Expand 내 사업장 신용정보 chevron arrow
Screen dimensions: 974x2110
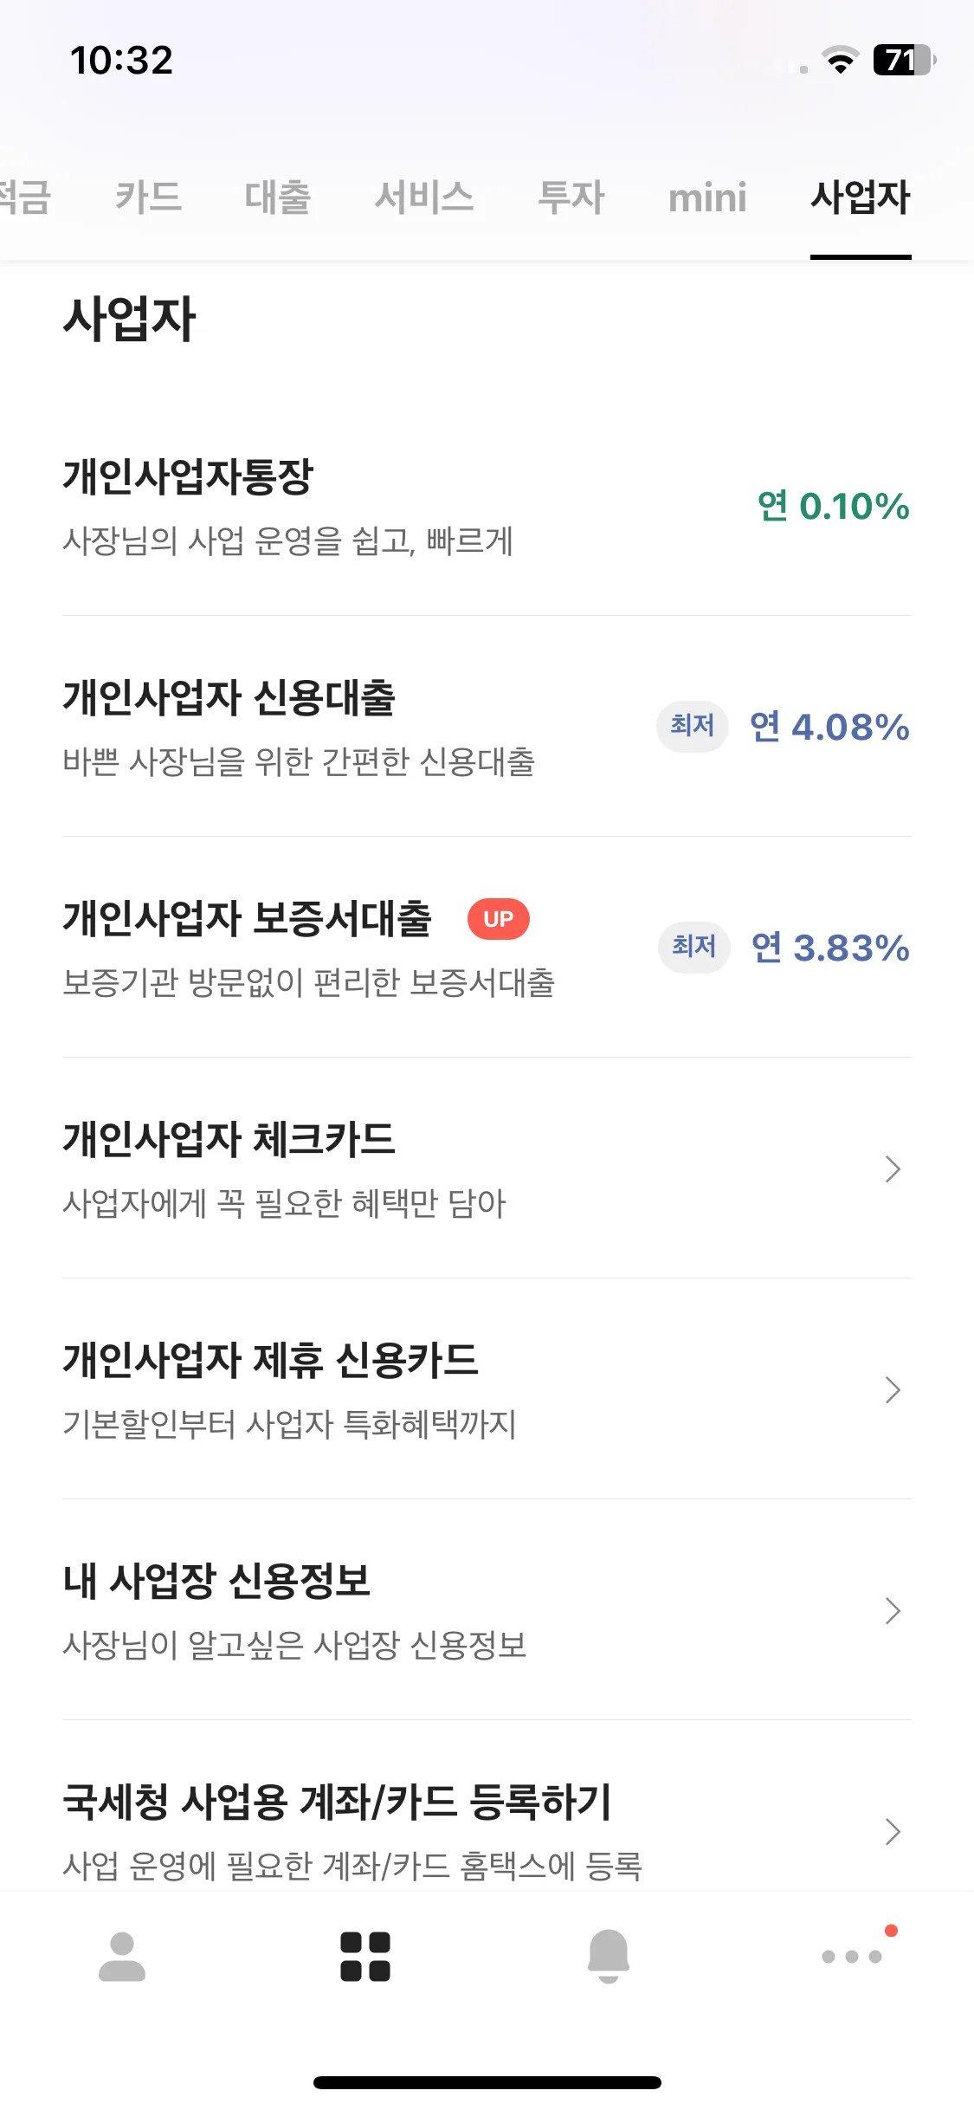pyautogui.click(x=893, y=1610)
